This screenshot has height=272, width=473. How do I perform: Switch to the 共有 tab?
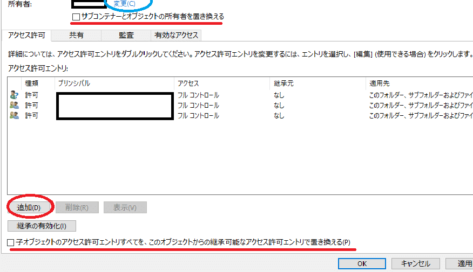coord(76,35)
